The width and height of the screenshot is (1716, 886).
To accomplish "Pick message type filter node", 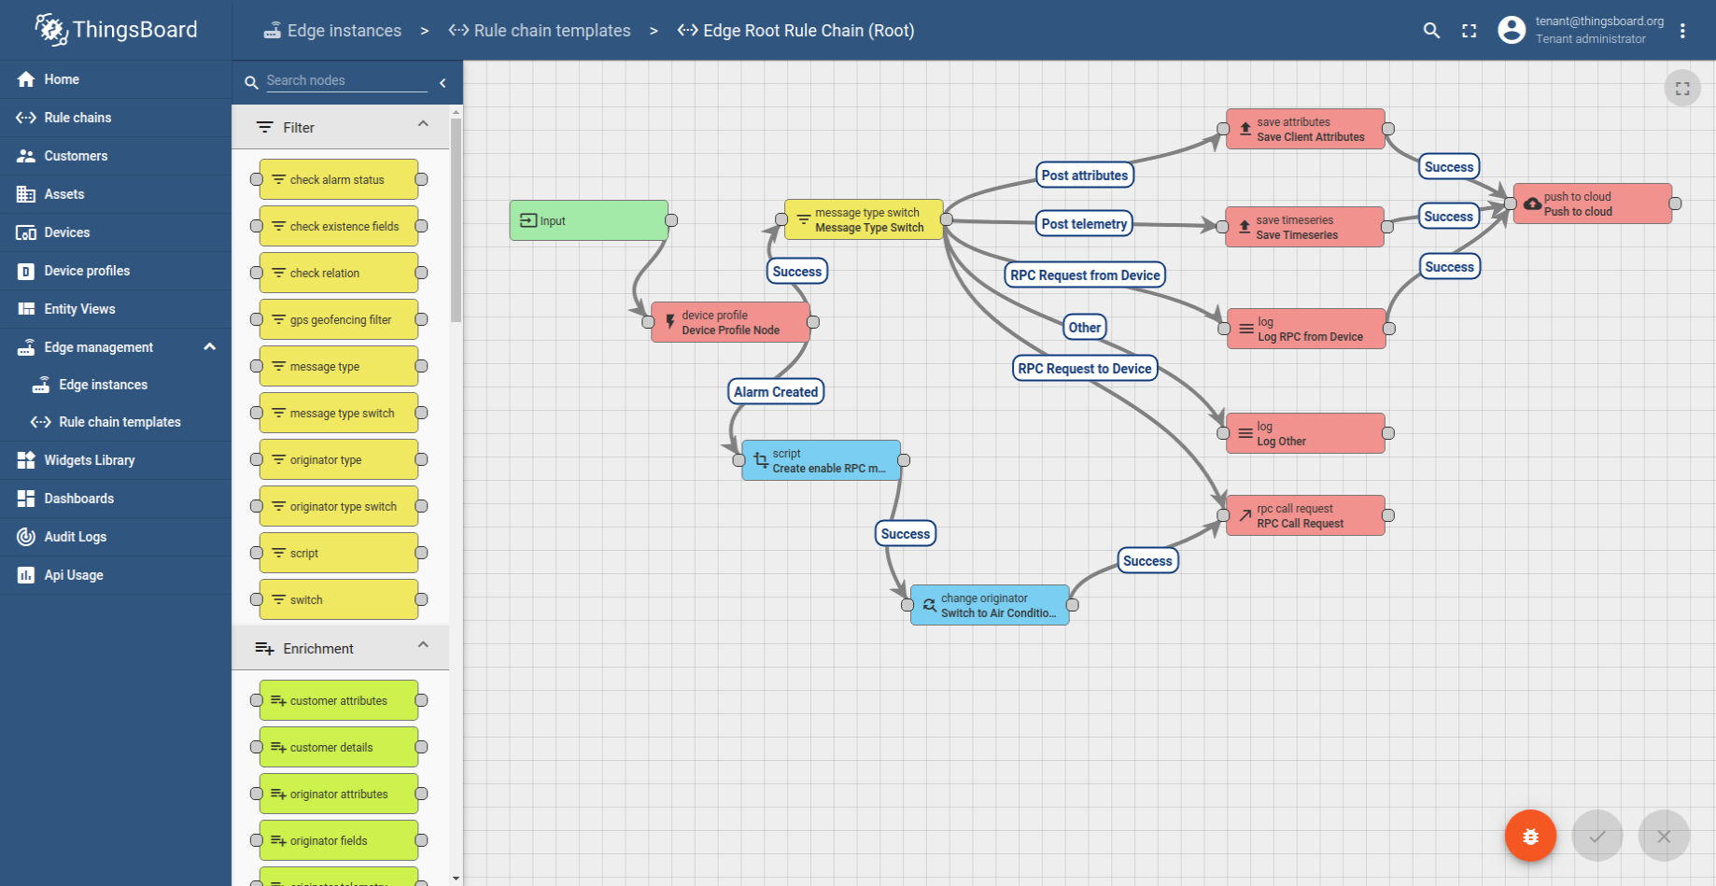I will click(x=339, y=366).
